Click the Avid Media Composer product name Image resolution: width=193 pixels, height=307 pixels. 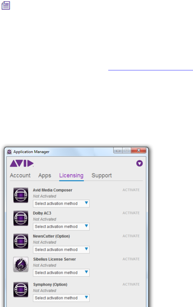click(52, 190)
